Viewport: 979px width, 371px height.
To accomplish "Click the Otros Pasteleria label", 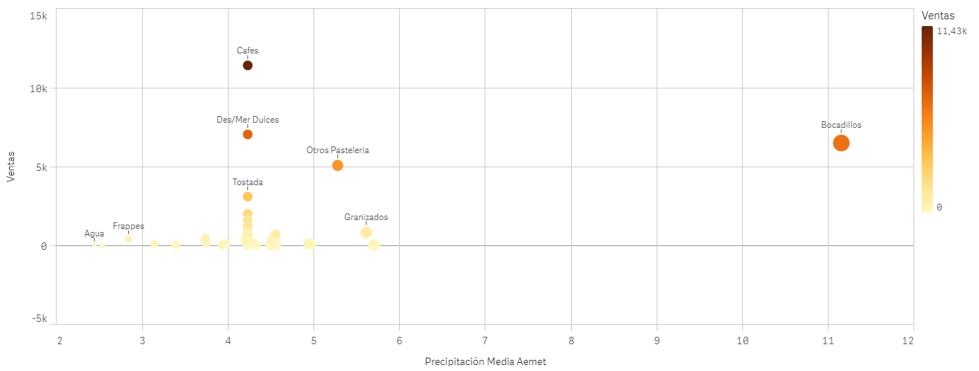I will click(338, 150).
